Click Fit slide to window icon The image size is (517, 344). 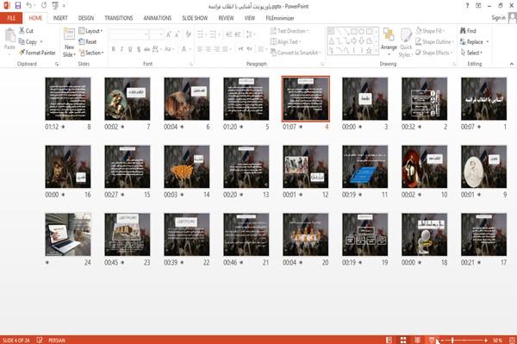tap(512, 340)
